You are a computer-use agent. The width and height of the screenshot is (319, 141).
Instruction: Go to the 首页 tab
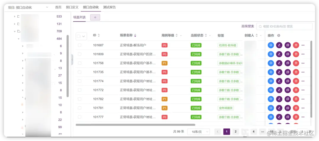pyautogui.click(x=58, y=7)
